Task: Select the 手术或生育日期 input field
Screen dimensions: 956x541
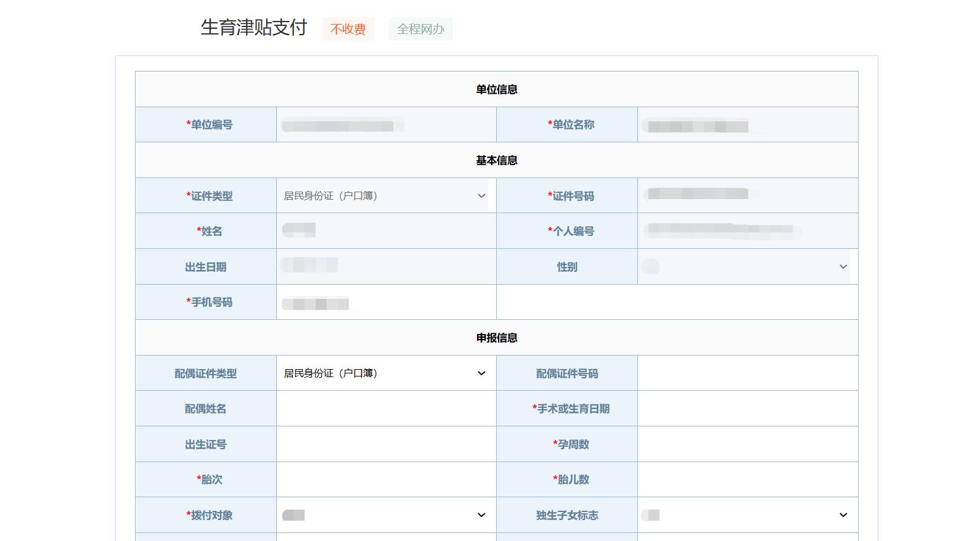Action: tap(747, 408)
